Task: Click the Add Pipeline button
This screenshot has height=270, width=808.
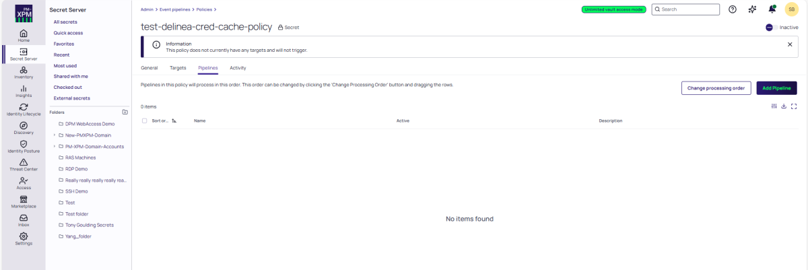Action: 776,88
